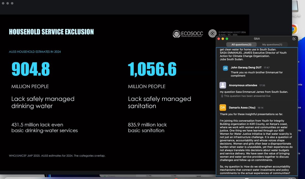This screenshot has height=179, width=305.
Task: Click the Anonymous attendee profile avatar
Action: [x=223, y=85]
